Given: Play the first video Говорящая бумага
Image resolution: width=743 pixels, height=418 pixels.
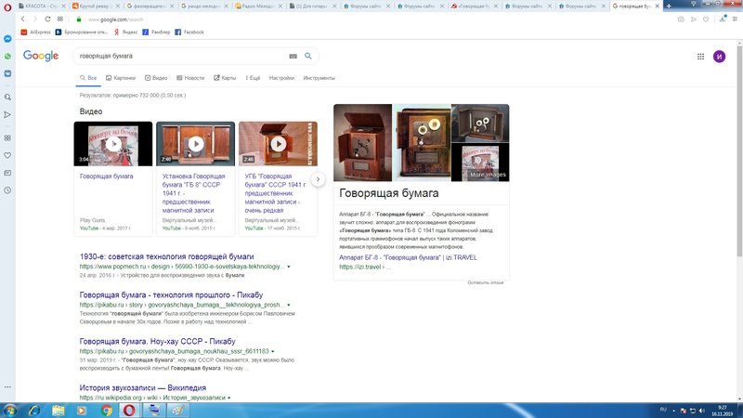Looking at the screenshot, I should [112, 144].
